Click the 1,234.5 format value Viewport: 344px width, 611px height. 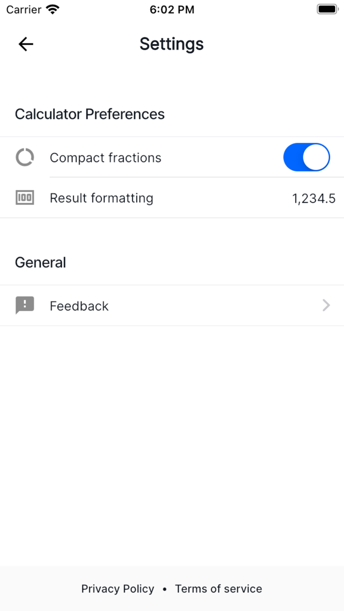[314, 197]
